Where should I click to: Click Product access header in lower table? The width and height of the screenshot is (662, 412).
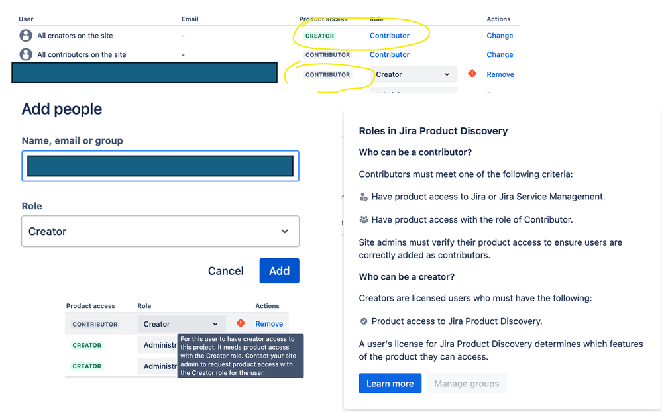90,306
